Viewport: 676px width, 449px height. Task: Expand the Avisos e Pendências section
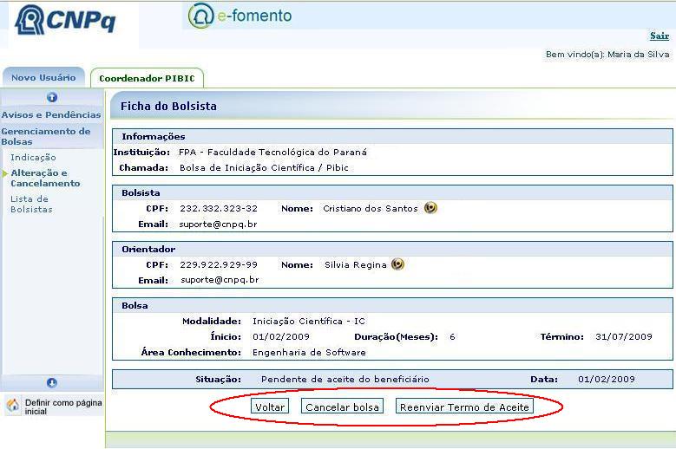[x=51, y=114]
